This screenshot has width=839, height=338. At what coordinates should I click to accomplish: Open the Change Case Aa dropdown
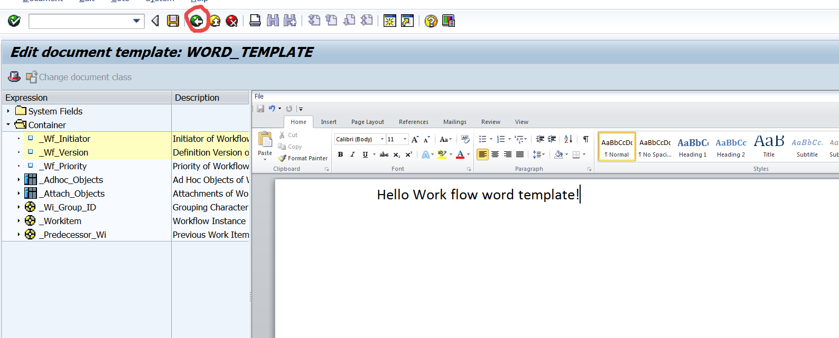(x=446, y=139)
